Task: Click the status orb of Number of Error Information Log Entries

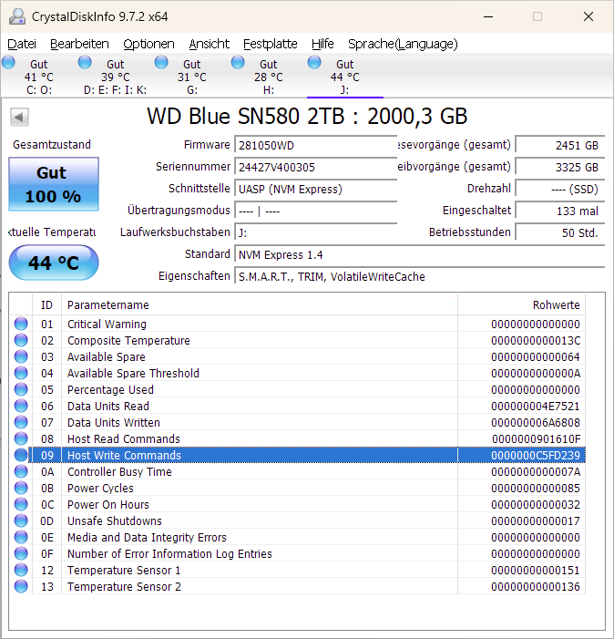Action: pyautogui.click(x=21, y=553)
